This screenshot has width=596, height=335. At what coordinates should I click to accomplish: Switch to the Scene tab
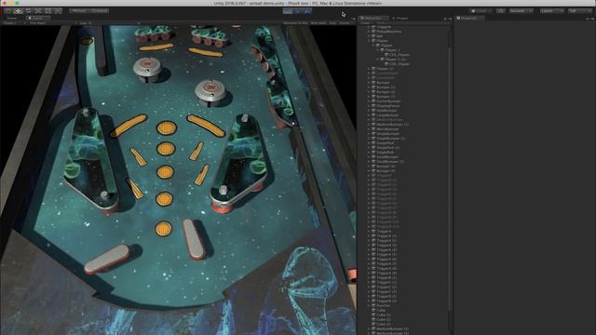[12, 18]
